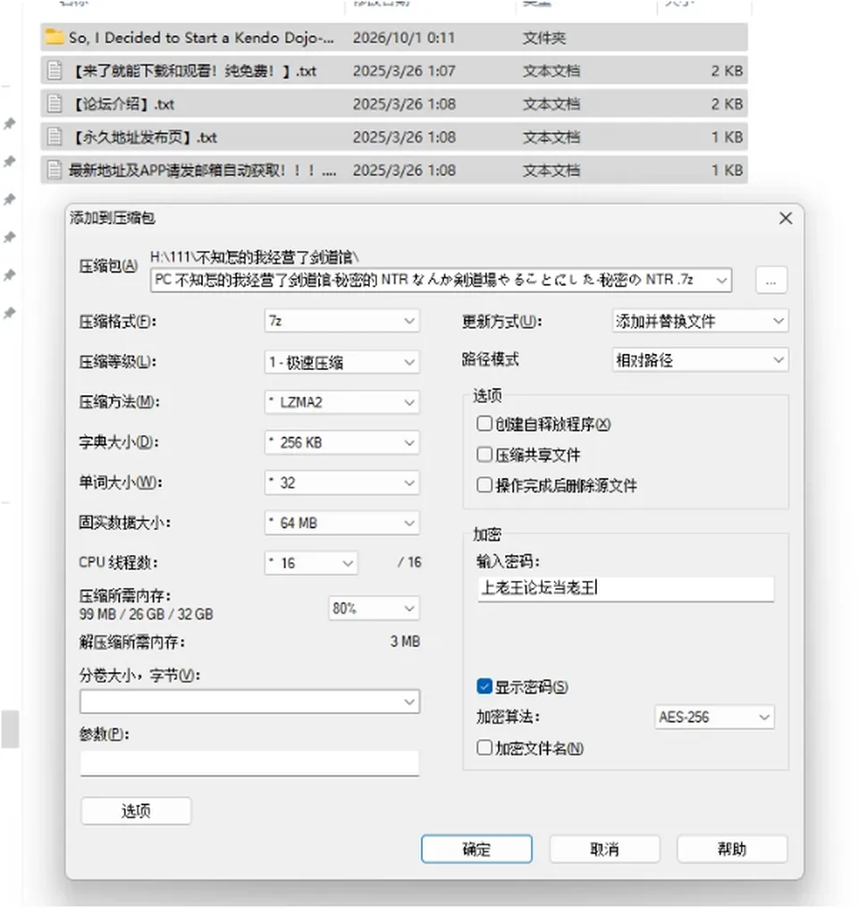Open the 更新方式 dropdown

click(x=700, y=321)
